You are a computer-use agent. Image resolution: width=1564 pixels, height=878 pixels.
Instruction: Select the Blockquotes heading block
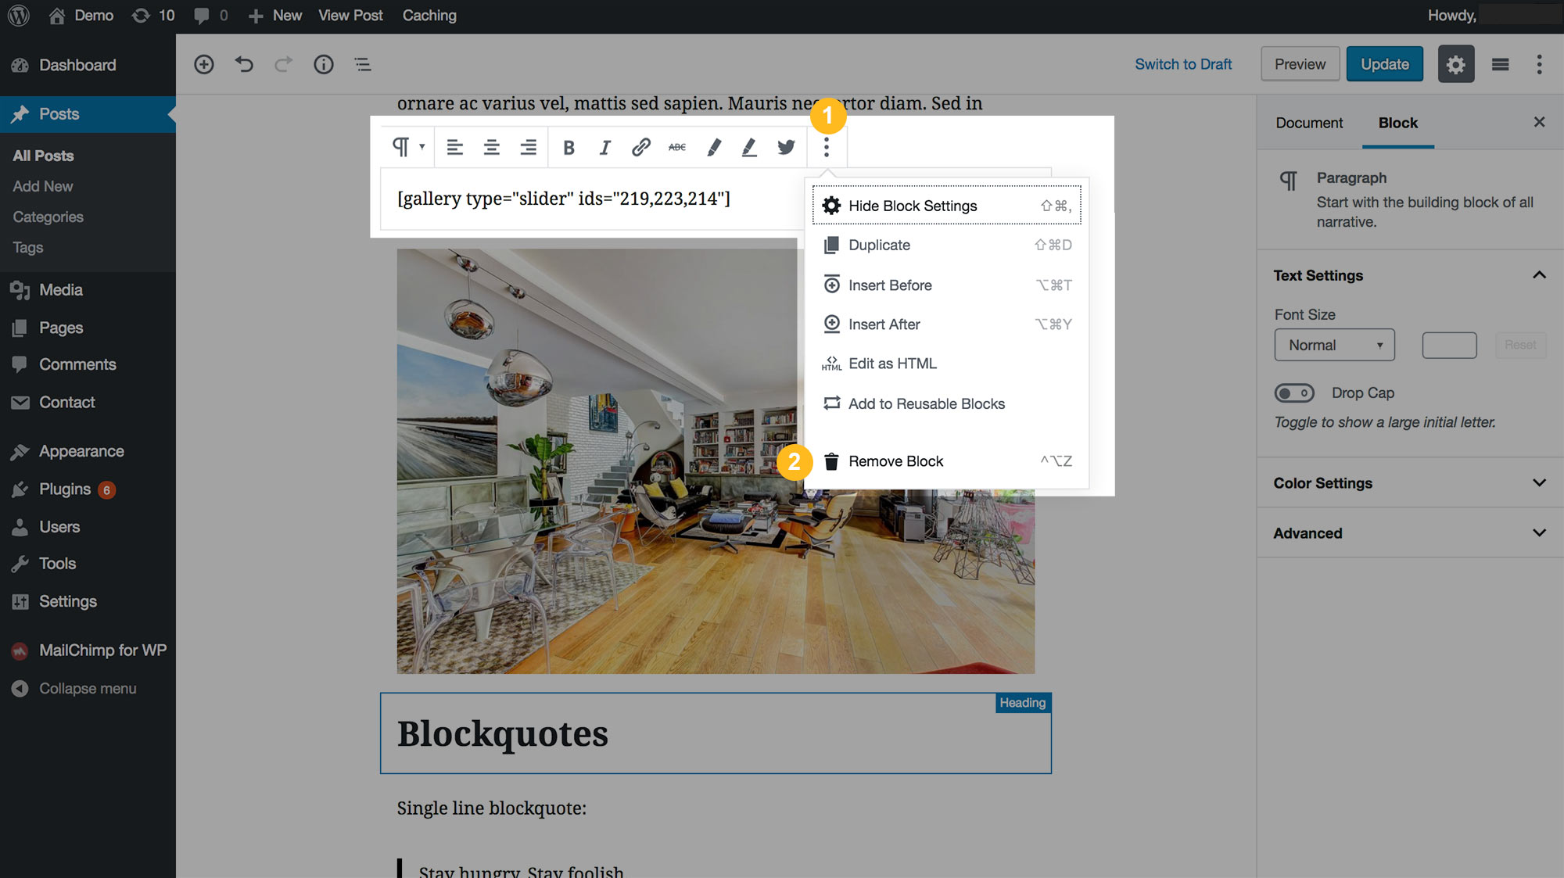pyautogui.click(x=716, y=733)
